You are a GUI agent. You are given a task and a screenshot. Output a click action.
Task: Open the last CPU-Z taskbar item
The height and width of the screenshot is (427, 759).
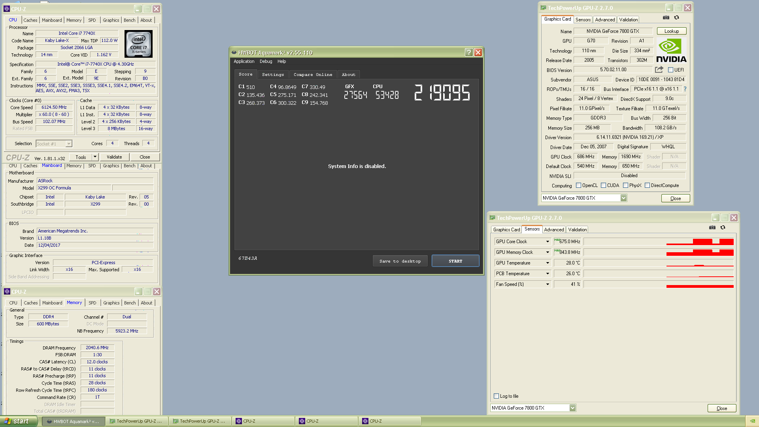pyautogui.click(x=389, y=421)
